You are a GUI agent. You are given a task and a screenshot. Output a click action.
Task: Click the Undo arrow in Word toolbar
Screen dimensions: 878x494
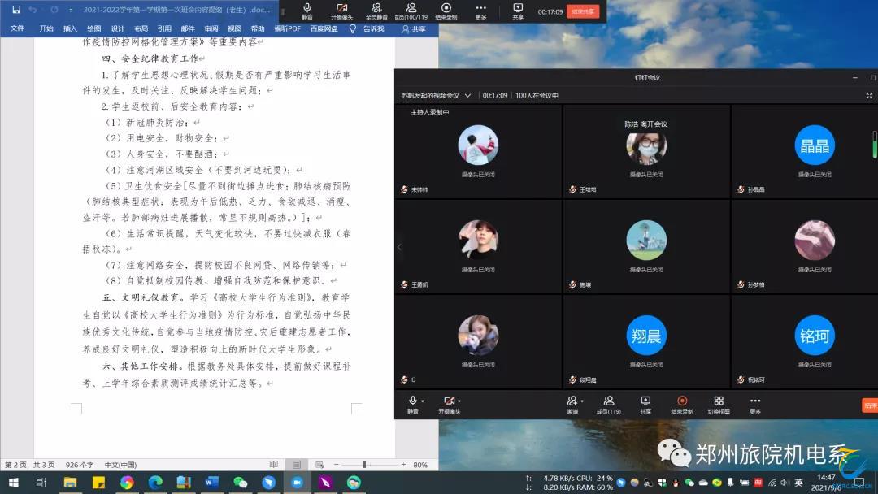tap(33, 10)
